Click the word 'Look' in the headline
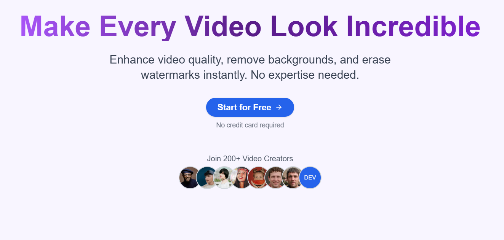The image size is (504, 240). (x=304, y=27)
